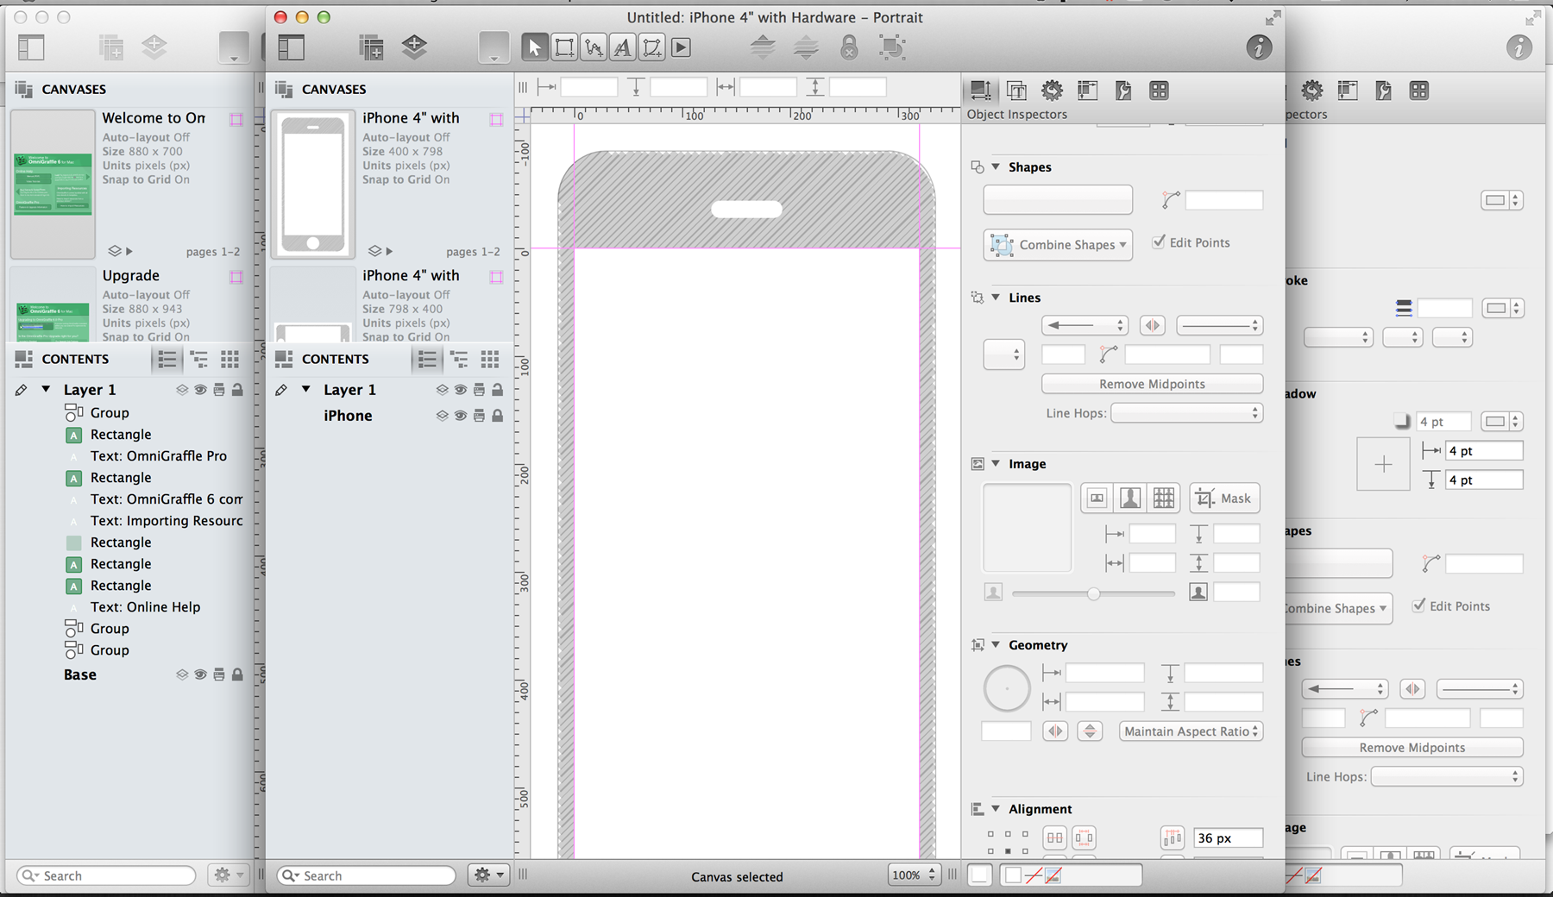Screen dimensions: 1553x897
Task: Open the Properties gear inspector tab
Action: (1052, 91)
